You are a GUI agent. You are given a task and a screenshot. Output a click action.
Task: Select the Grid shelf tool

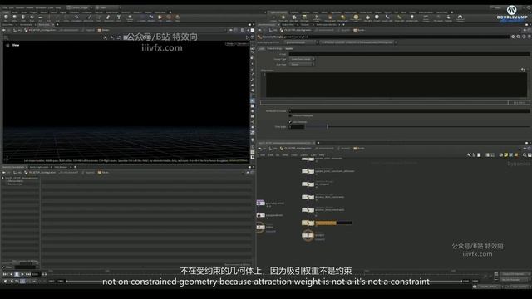pyautogui.click(x=41, y=17)
